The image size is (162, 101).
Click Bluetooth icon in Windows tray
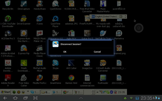(111, 92)
